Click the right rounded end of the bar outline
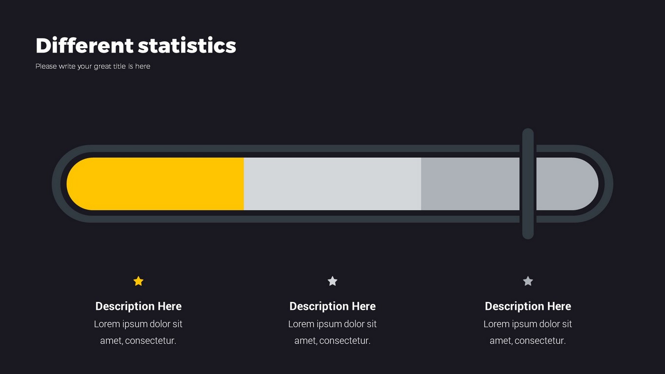 (608, 184)
